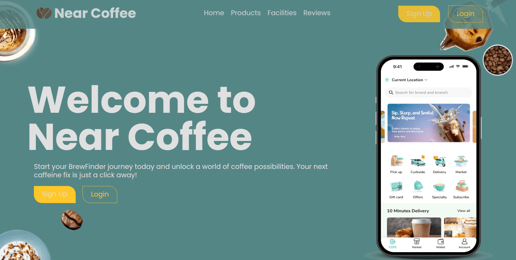The image size is (516, 260).
Task: Open the Facilities navigation link
Action: pyautogui.click(x=282, y=13)
